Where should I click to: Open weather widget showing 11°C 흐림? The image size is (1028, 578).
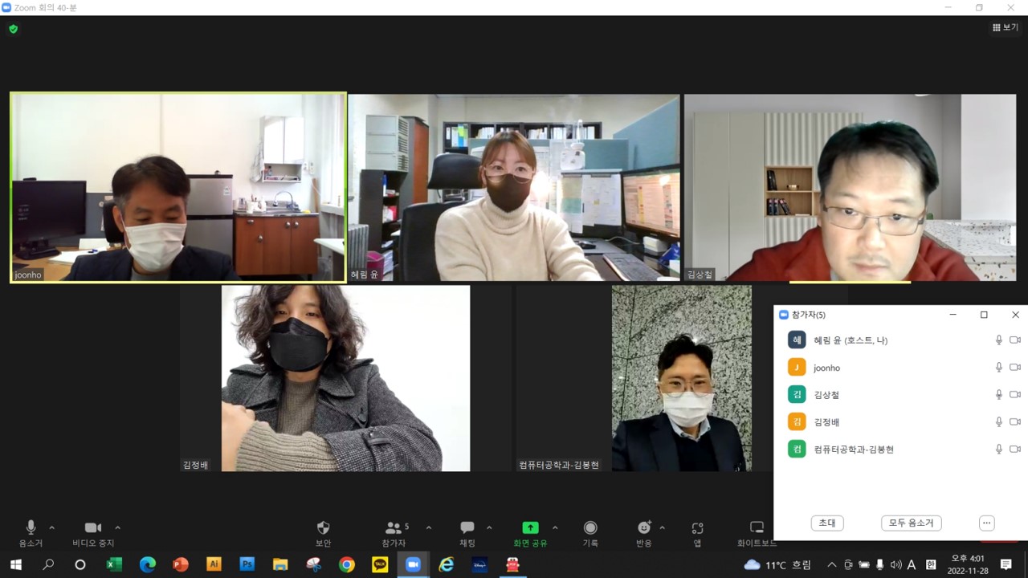[777, 564]
